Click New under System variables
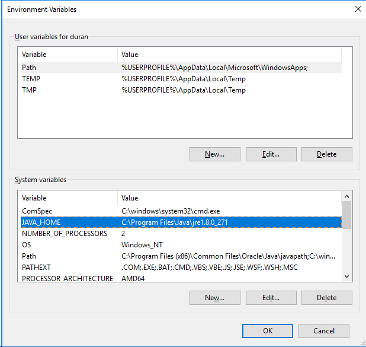The width and height of the screenshot is (366, 347). pyautogui.click(x=215, y=298)
